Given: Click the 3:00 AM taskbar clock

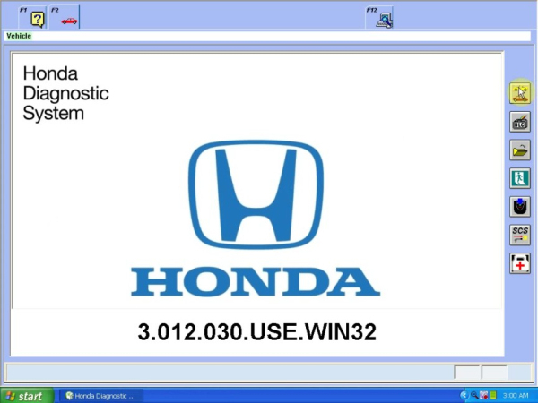Looking at the screenshot, I should [516, 396].
